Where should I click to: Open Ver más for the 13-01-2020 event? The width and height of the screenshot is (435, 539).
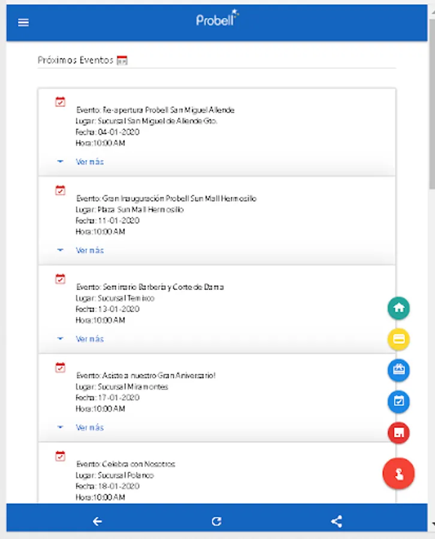point(90,339)
